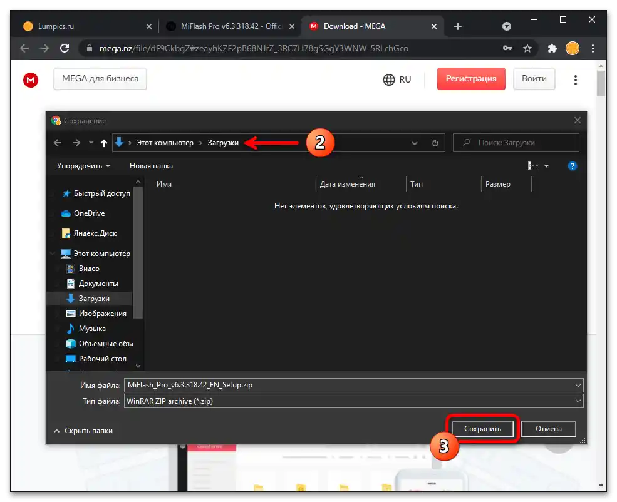Image resolution: width=617 pixels, height=502 pixels.
Task: Close the Download - MEGA tab
Action: pyautogui.click(x=434, y=26)
